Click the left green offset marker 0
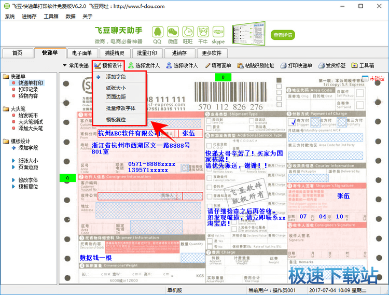Screen dimensions: 389x295 tap(67, 178)
